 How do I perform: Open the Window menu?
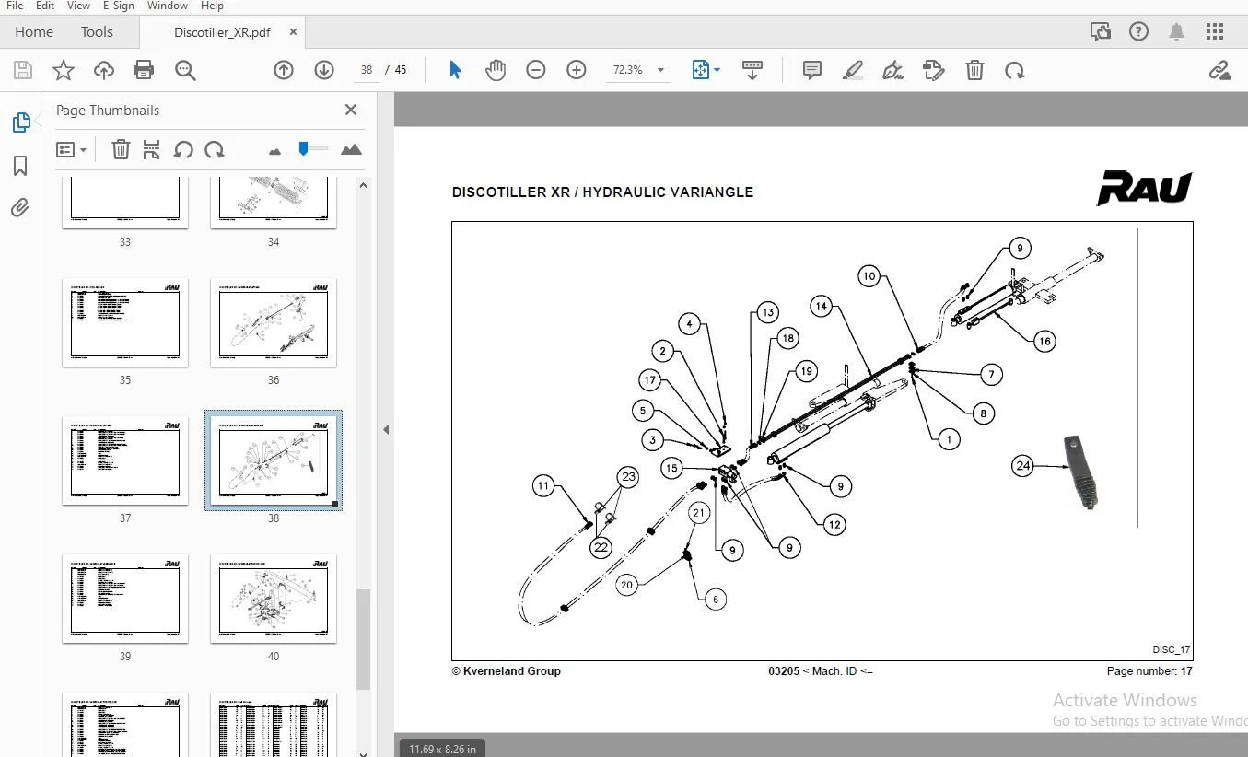pos(167,6)
